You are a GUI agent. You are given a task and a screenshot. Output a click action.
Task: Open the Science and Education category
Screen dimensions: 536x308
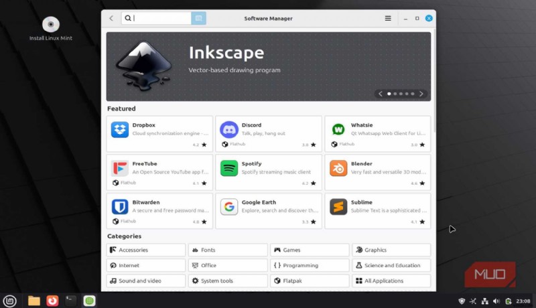(x=391, y=265)
